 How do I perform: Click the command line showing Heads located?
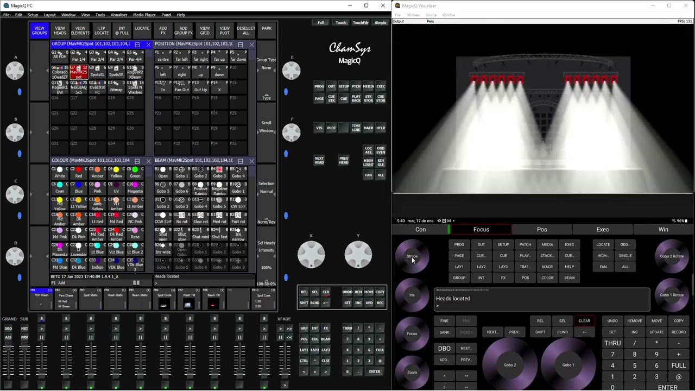pos(205,279)
